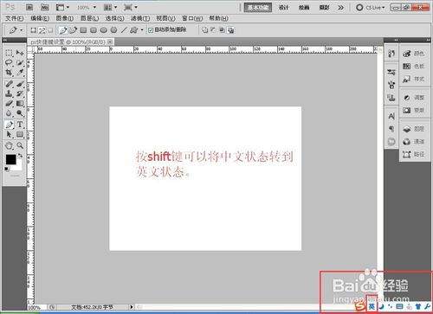Select the Lasso tool
This screenshot has height=314, width=433.
coord(9,62)
